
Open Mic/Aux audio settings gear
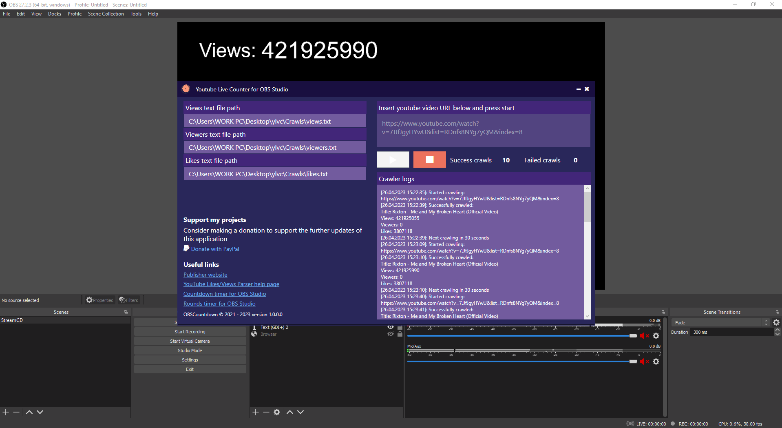[x=656, y=361]
